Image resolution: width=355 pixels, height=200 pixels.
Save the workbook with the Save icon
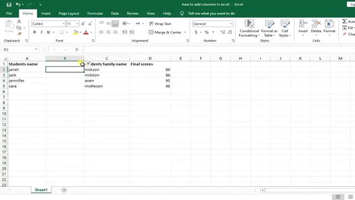click(9, 4)
